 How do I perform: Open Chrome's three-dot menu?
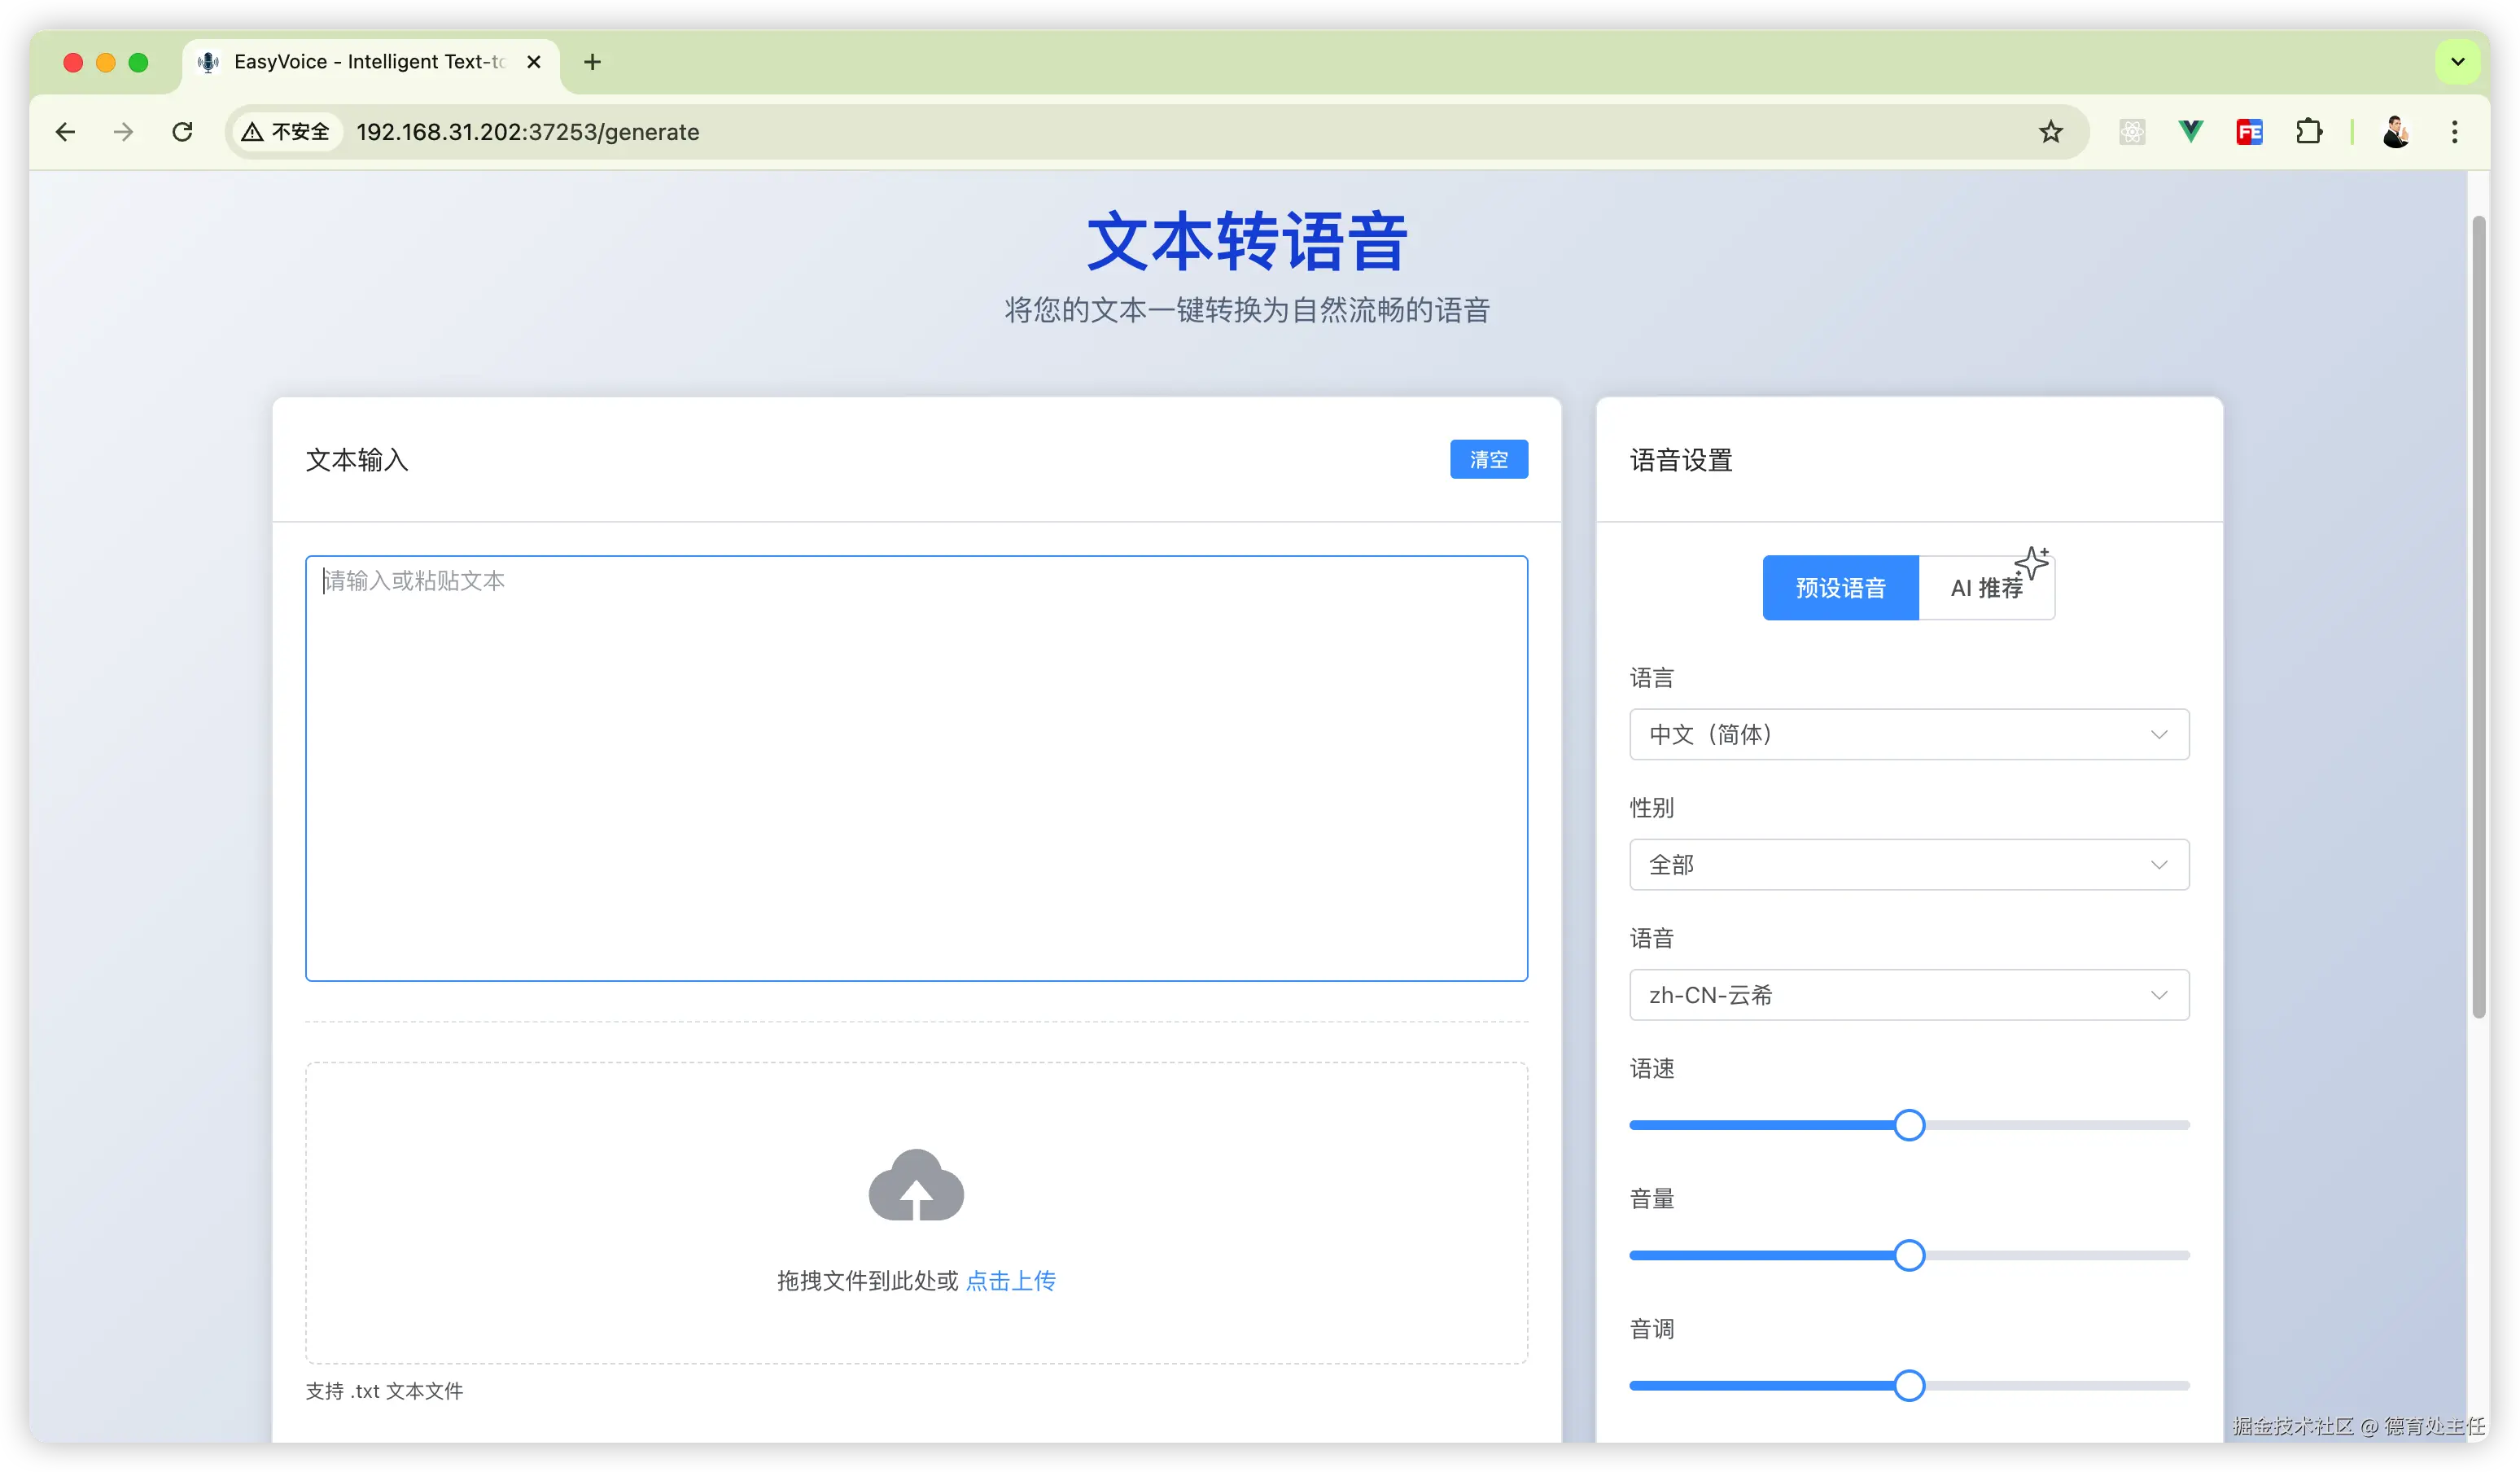point(2455,132)
